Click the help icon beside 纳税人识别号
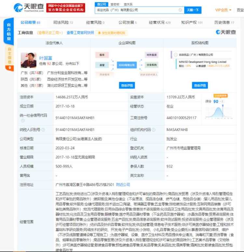Viewport: 244px width, 252px height. click(x=43, y=129)
